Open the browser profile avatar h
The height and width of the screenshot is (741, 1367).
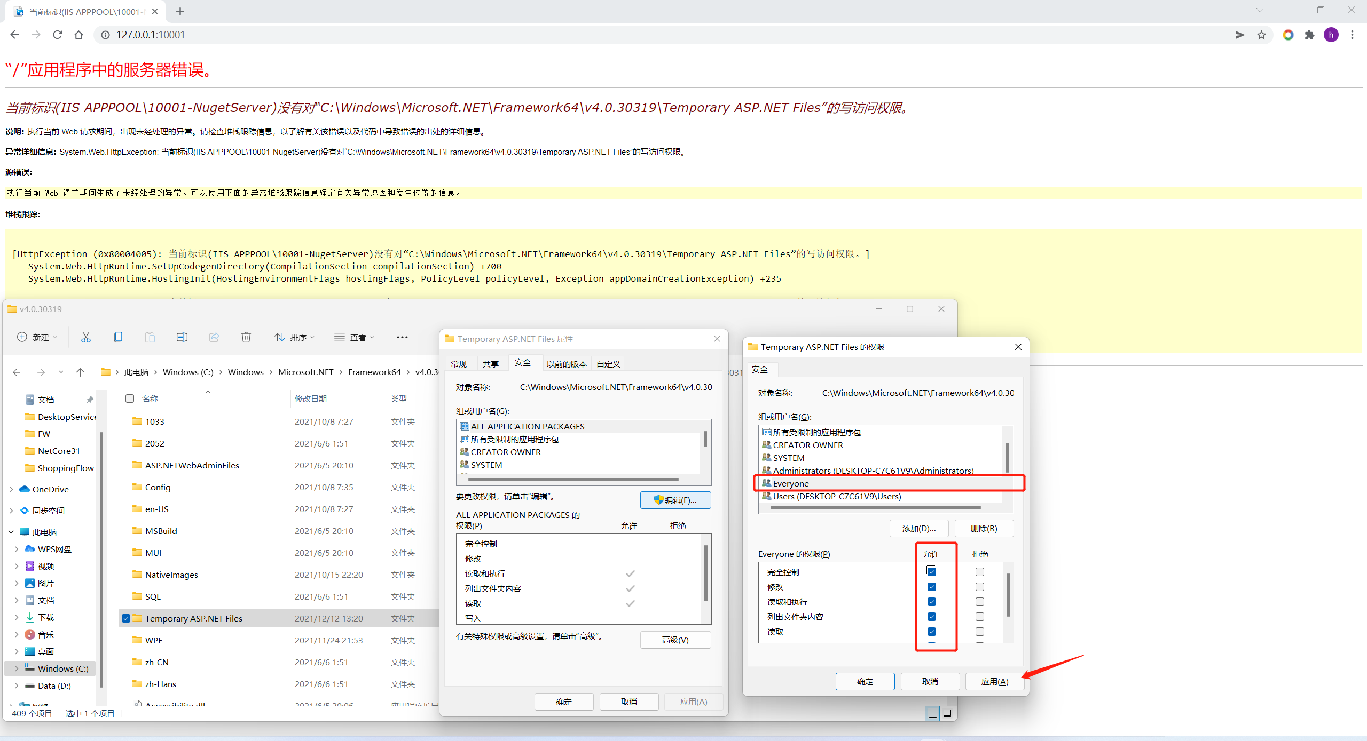[1331, 35]
